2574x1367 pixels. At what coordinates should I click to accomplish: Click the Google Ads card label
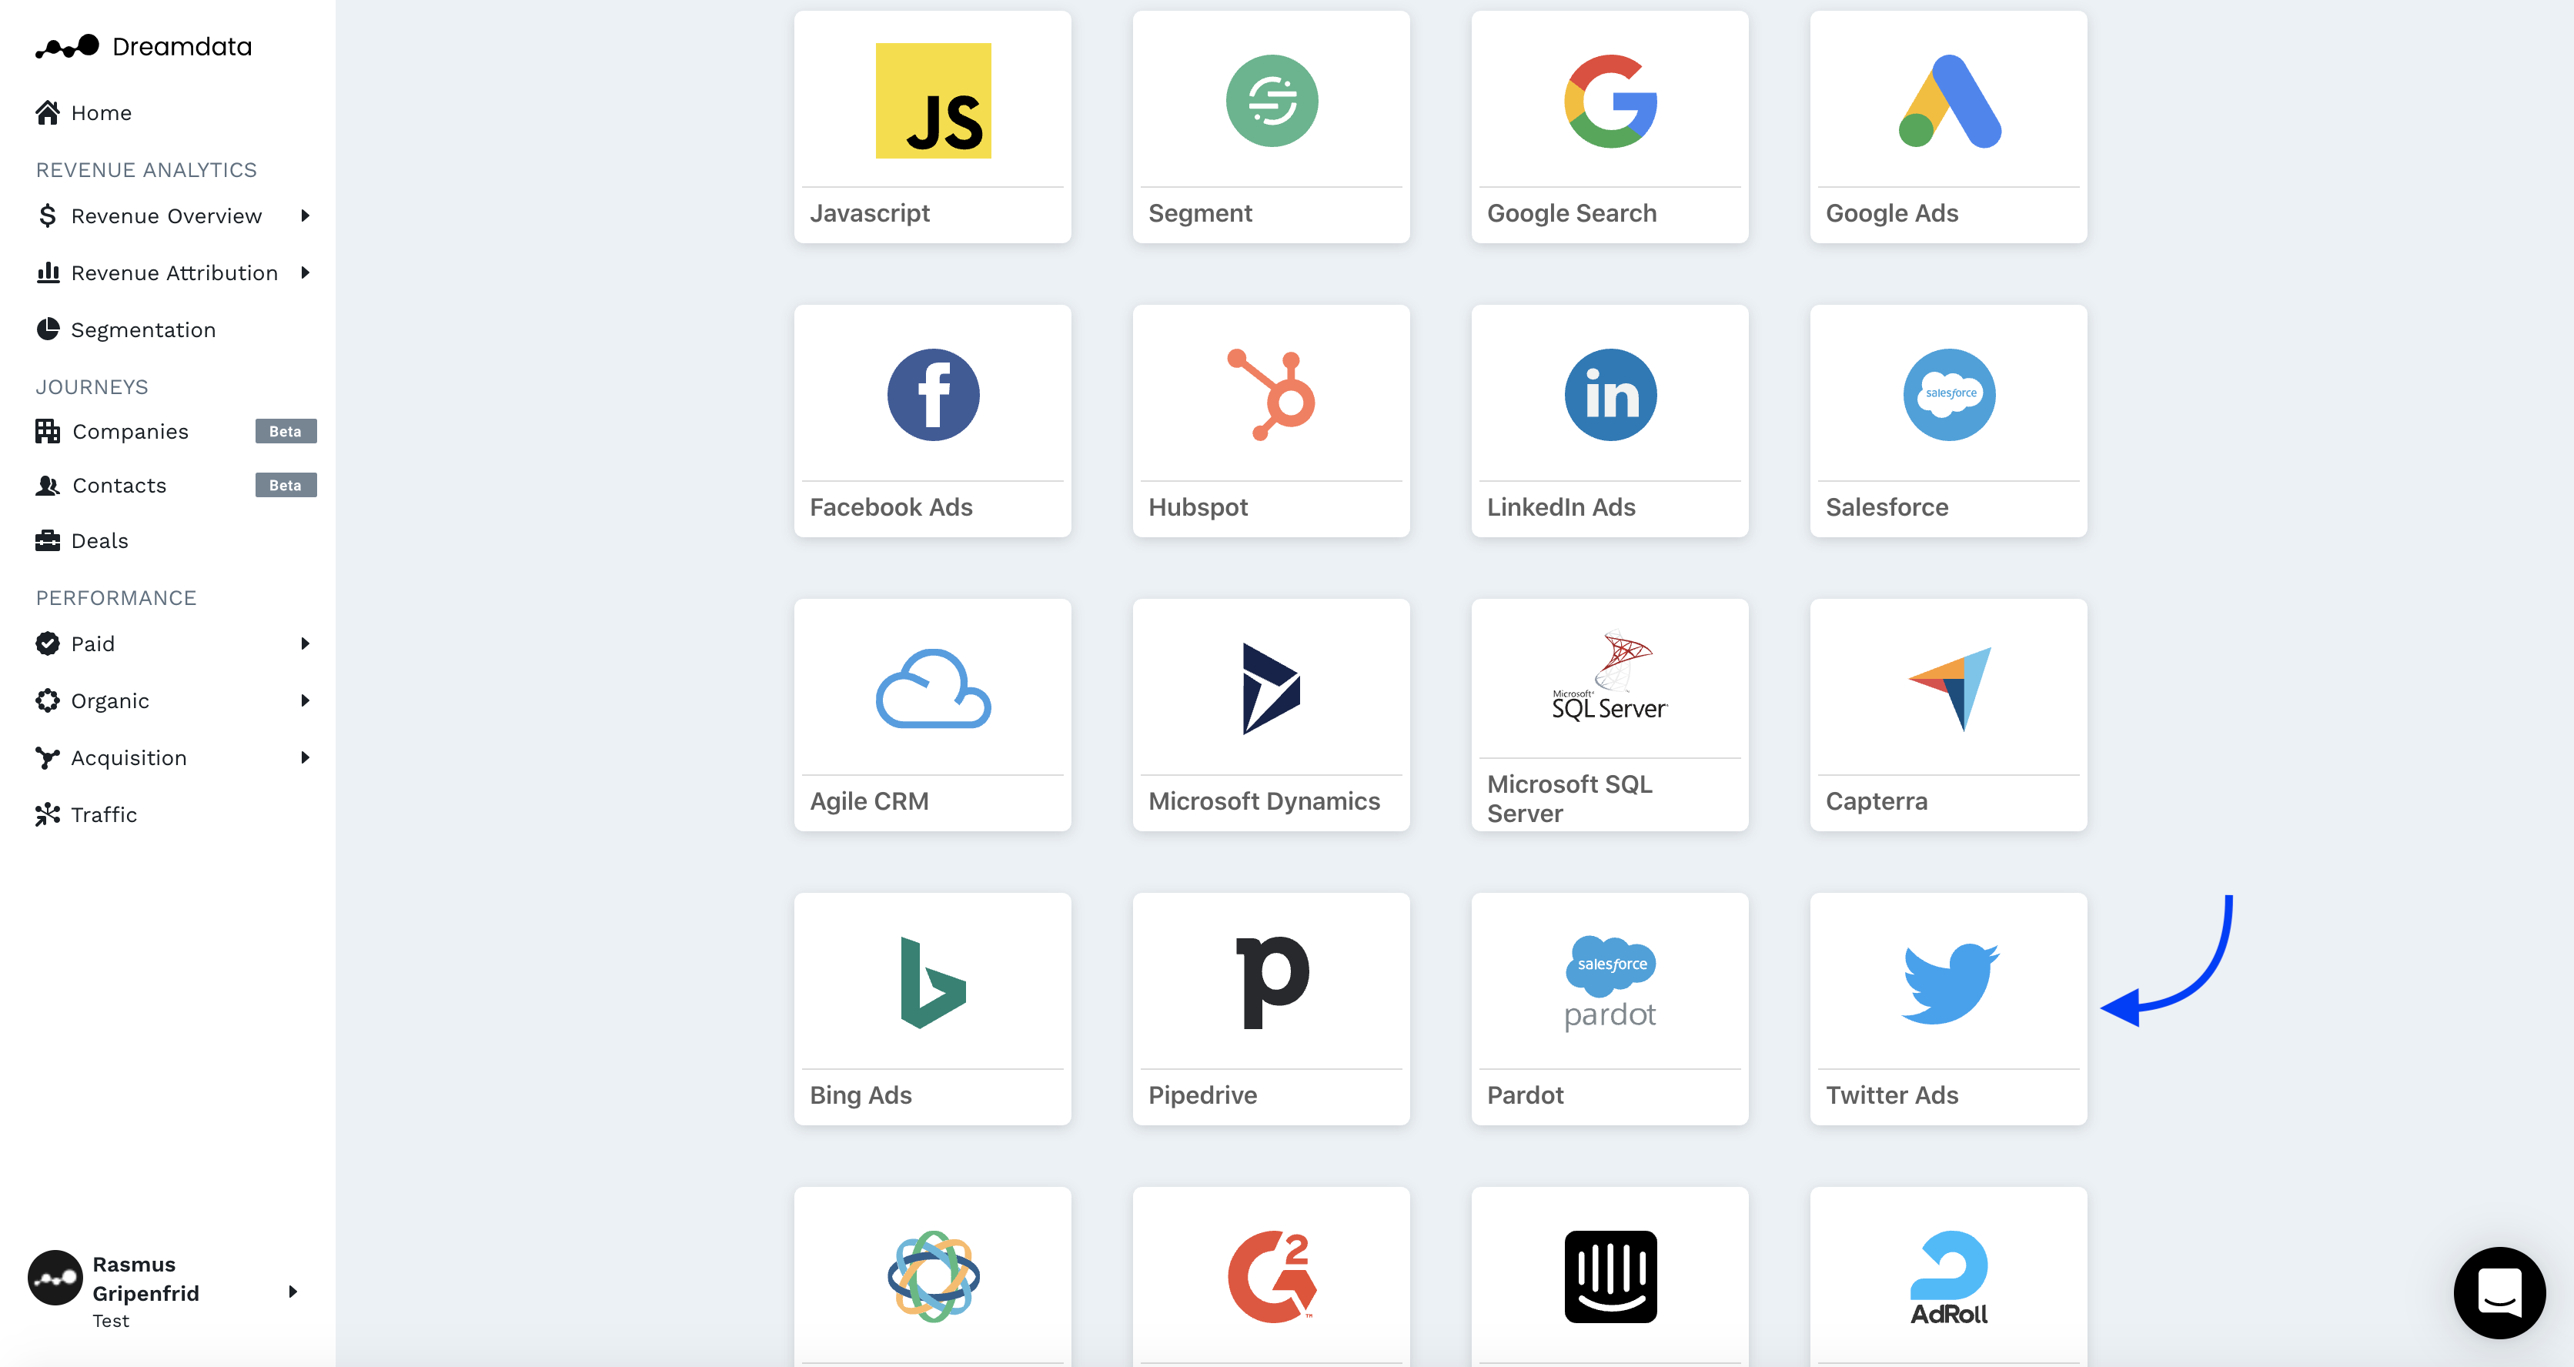pos(1891,213)
